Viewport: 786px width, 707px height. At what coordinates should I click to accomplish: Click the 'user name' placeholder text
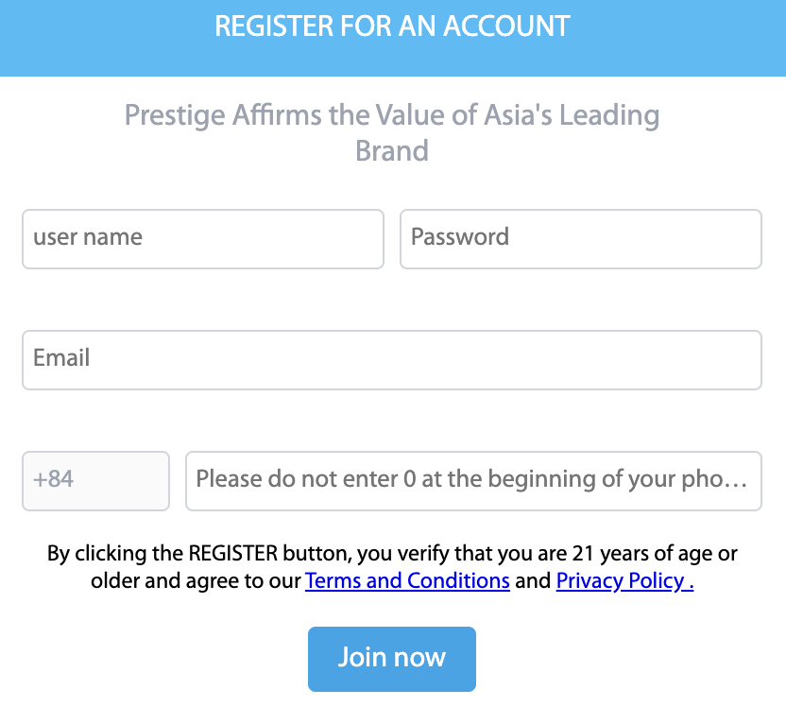88,236
